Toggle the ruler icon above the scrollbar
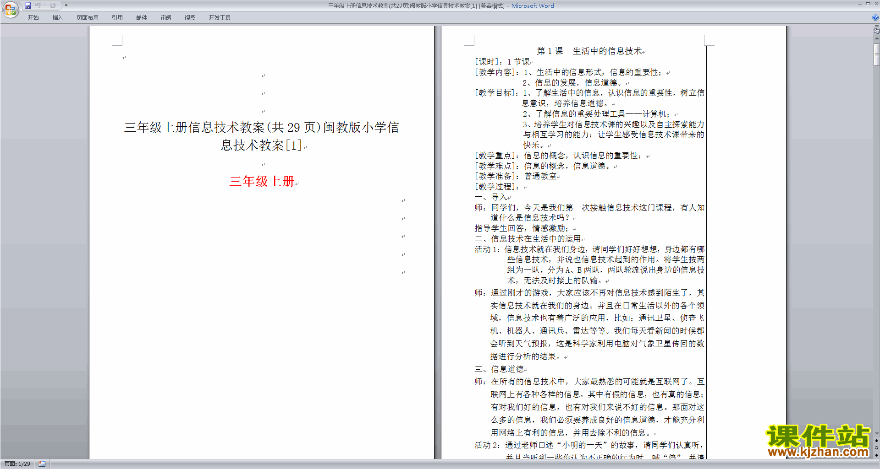Image resolution: width=880 pixels, height=469 pixels. click(877, 31)
